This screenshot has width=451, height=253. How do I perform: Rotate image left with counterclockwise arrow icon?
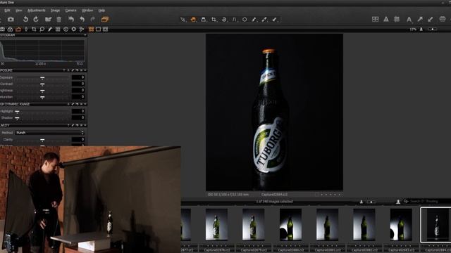pos(25,19)
